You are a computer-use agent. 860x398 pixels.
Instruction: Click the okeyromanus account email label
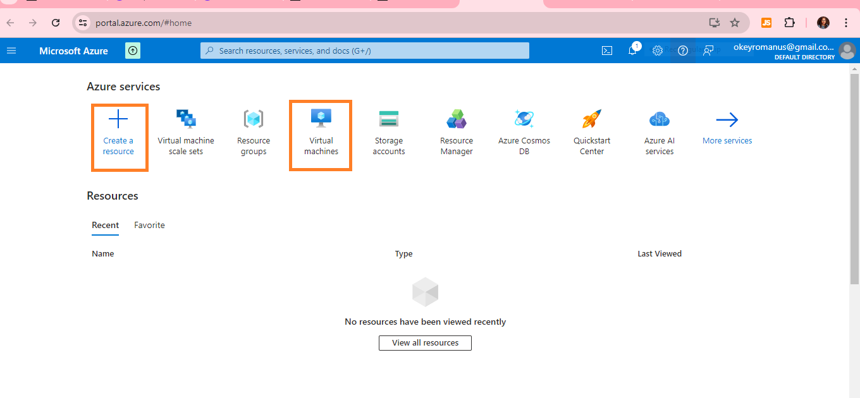(783, 47)
